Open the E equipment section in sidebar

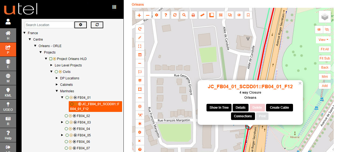coord(8,64)
